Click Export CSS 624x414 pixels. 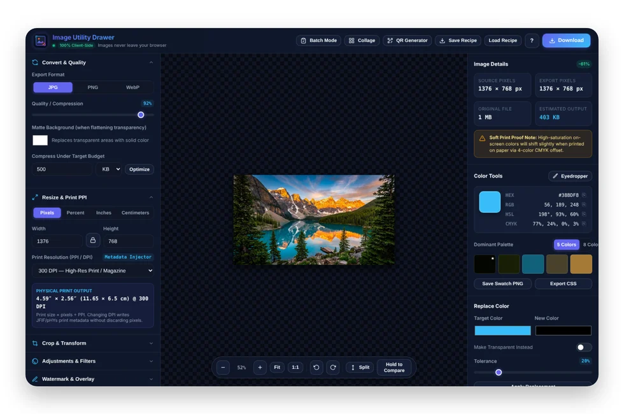563,284
